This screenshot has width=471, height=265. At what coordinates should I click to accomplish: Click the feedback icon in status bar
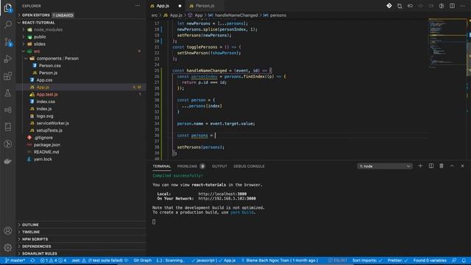coord(454,261)
